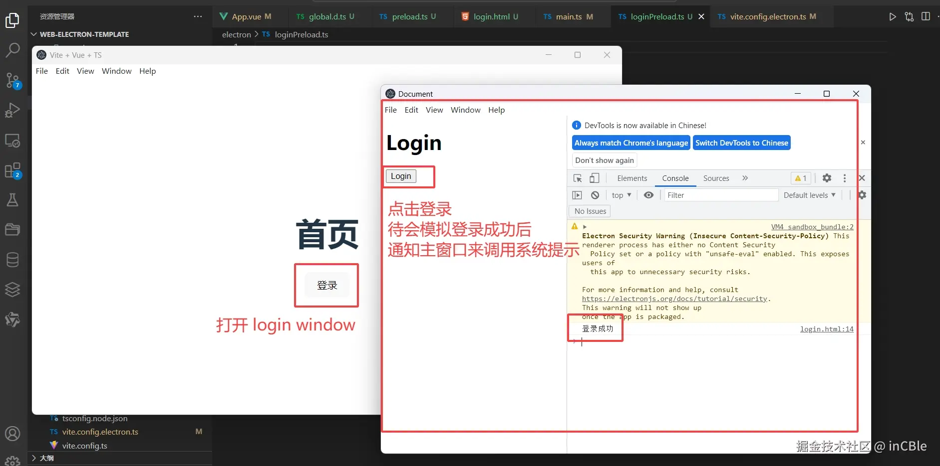Viewport: 940px width, 466px height.
Task: Open the Search view in activity bar
Action: 12,50
